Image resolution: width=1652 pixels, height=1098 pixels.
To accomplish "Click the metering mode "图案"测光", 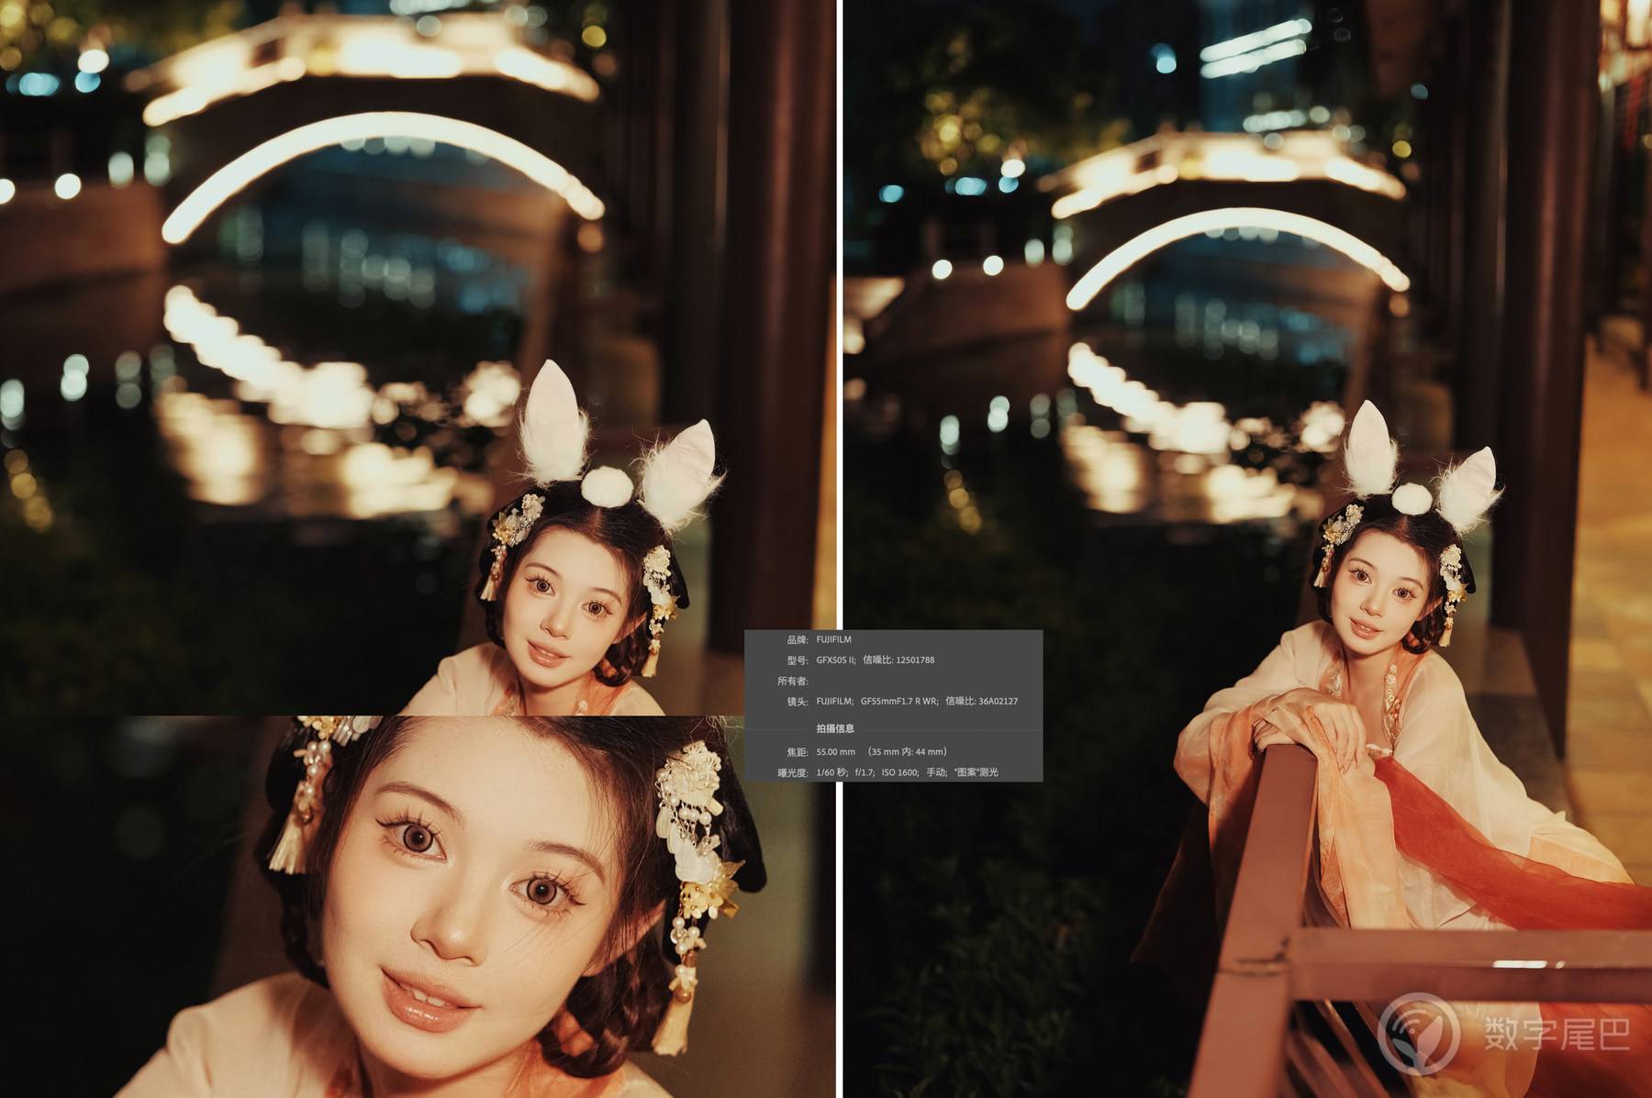I will click(976, 772).
